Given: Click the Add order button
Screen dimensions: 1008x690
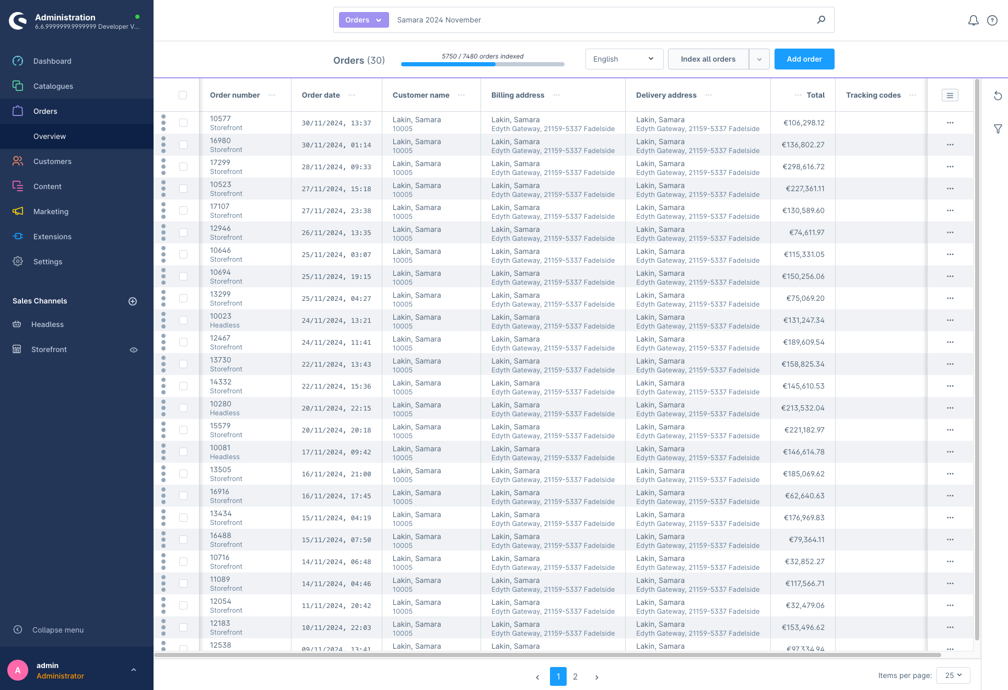Looking at the screenshot, I should tap(803, 58).
